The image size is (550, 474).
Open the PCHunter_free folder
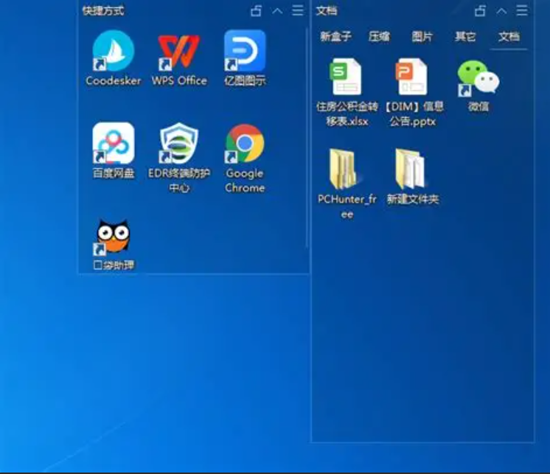click(x=346, y=170)
